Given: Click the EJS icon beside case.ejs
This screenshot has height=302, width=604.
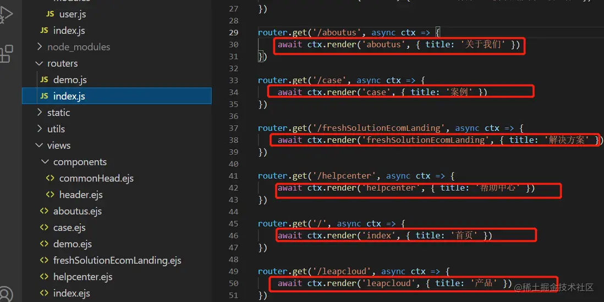Looking at the screenshot, I should coord(45,228).
